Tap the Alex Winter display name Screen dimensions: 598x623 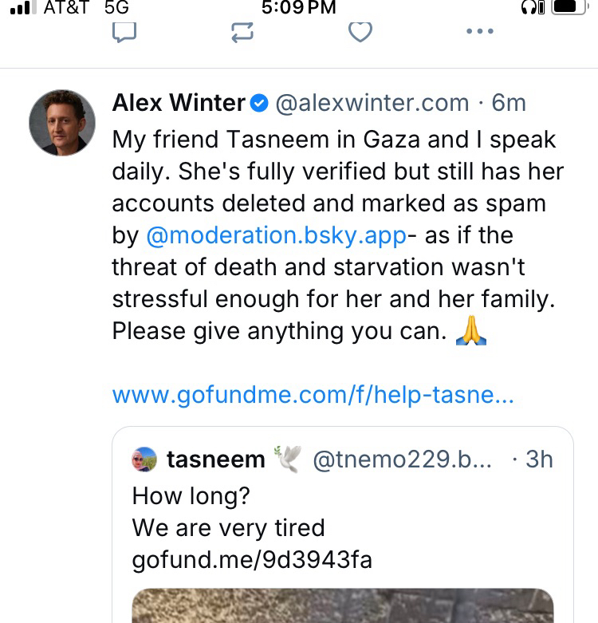click(x=179, y=103)
